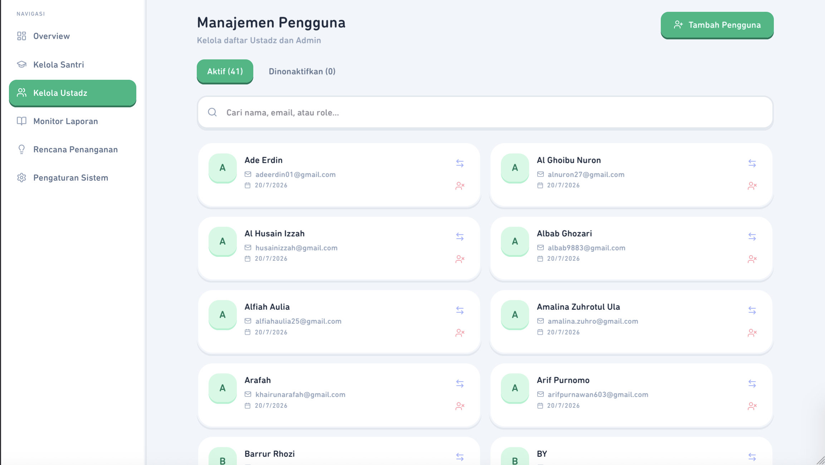The height and width of the screenshot is (465, 825).
Task: Click Al Ghoibu Nuron's avatar badge
Action: 515,168
